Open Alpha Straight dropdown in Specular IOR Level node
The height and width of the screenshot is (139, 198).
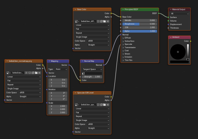[x=98, y=128]
